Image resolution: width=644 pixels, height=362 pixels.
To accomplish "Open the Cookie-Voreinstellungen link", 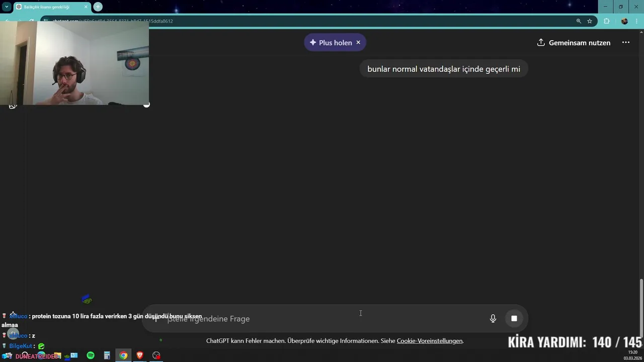I will (430, 341).
